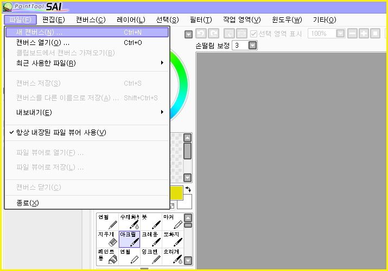Choose 캔버스 닫기(C) entry

pos(87,187)
